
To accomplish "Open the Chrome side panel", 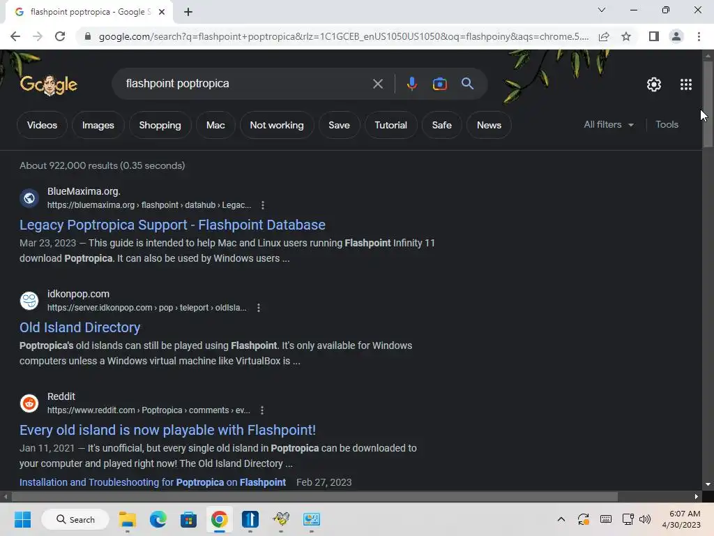I will [x=654, y=36].
